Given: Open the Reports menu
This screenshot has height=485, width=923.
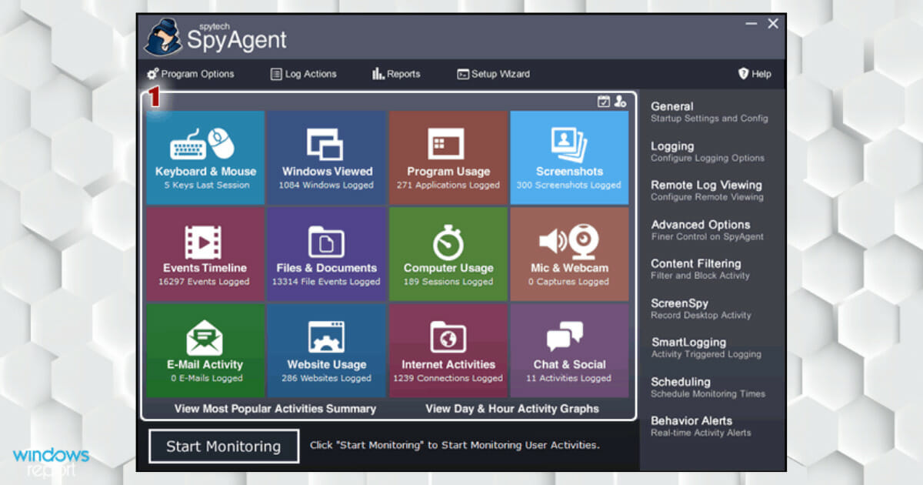Looking at the screenshot, I should (x=396, y=74).
